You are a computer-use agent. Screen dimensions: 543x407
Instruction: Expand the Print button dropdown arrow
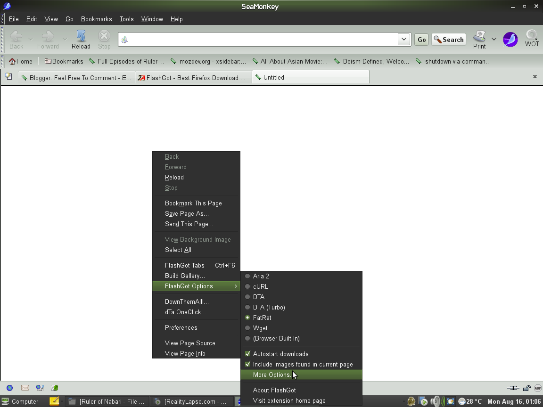tap(493, 40)
